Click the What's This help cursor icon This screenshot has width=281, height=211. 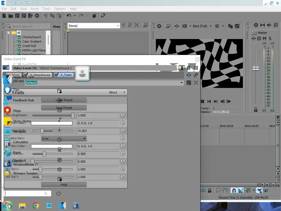pyautogui.click(x=103, y=16)
